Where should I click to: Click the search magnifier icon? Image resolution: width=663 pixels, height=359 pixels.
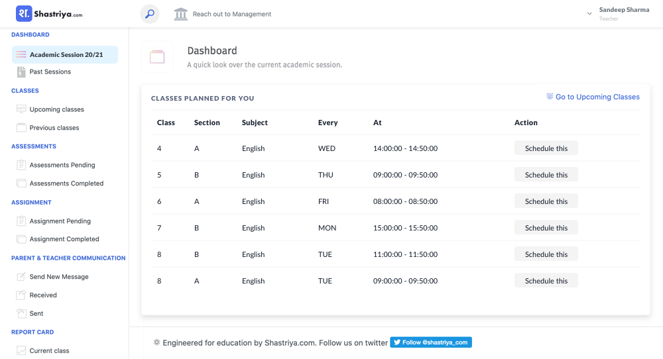coord(150,14)
